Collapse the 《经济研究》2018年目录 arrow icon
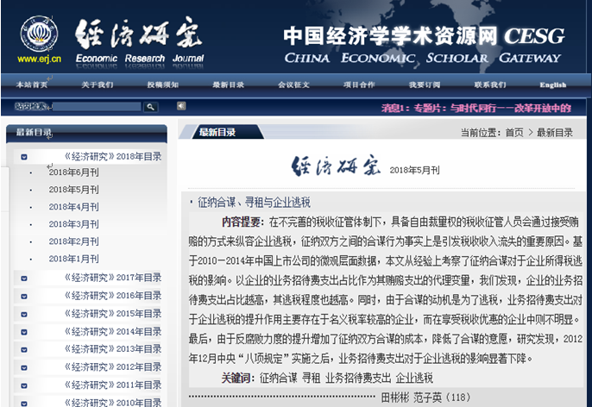 pos(24,157)
